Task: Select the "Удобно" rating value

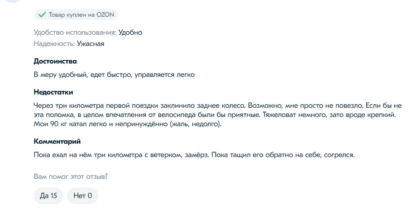Action: (130, 32)
